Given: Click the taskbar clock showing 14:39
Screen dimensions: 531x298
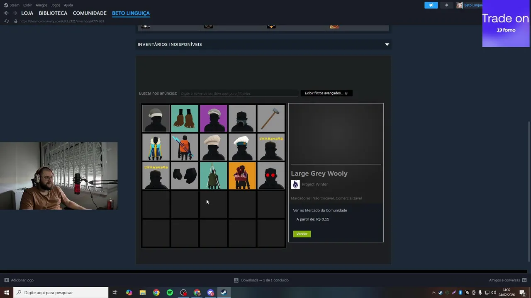Looking at the screenshot, I should [507, 293].
